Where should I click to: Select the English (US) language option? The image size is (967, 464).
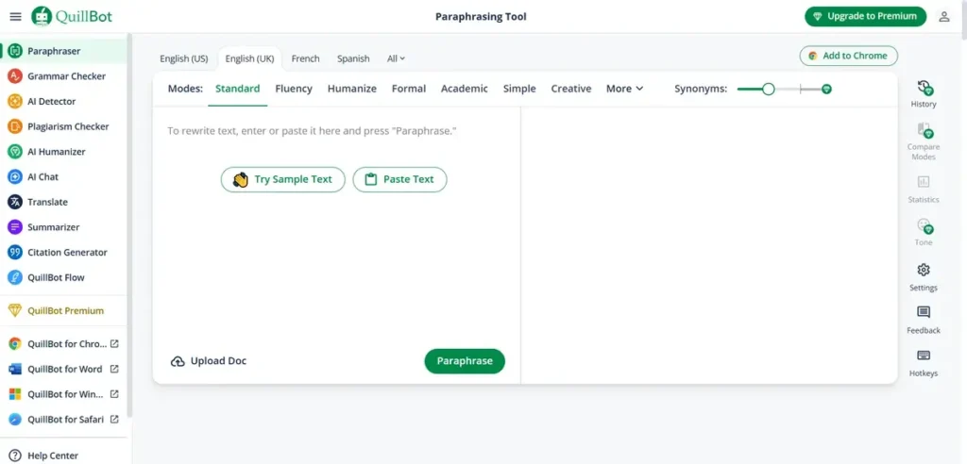183,58
